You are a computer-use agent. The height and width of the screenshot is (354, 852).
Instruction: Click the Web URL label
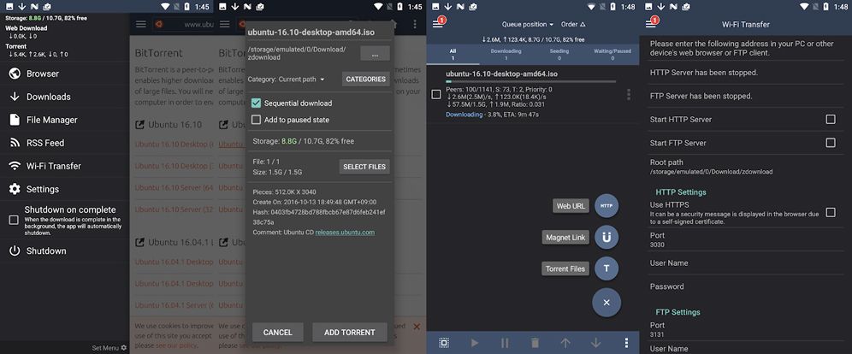click(x=571, y=206)
